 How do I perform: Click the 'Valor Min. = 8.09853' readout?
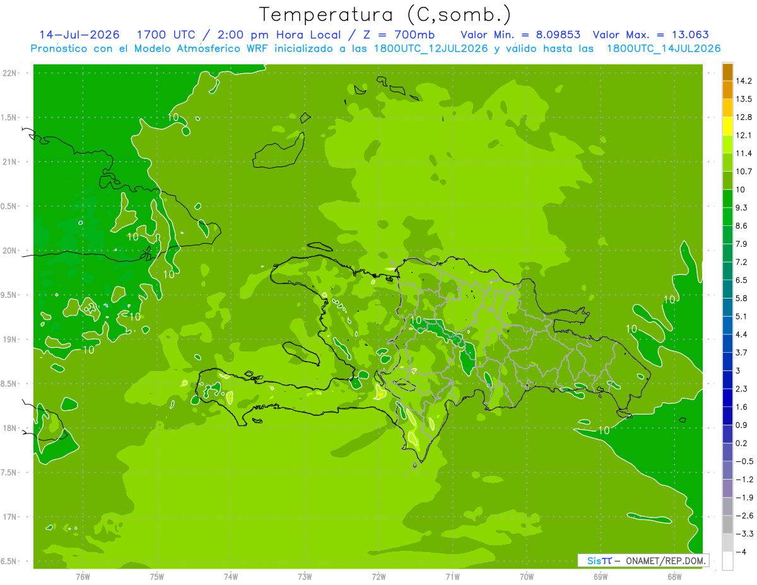(x=520, y=35)
